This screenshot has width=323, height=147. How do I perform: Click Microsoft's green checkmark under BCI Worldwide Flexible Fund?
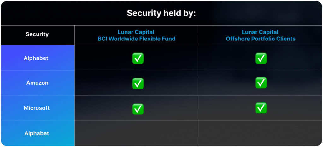(x=138, y=109)
